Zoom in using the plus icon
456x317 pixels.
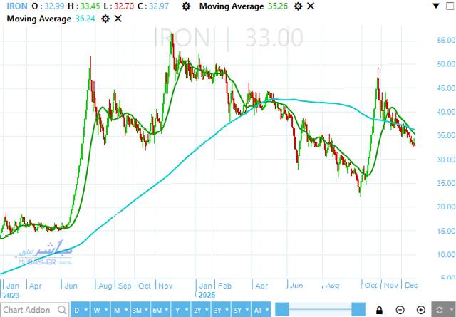[x=421, y=310]
